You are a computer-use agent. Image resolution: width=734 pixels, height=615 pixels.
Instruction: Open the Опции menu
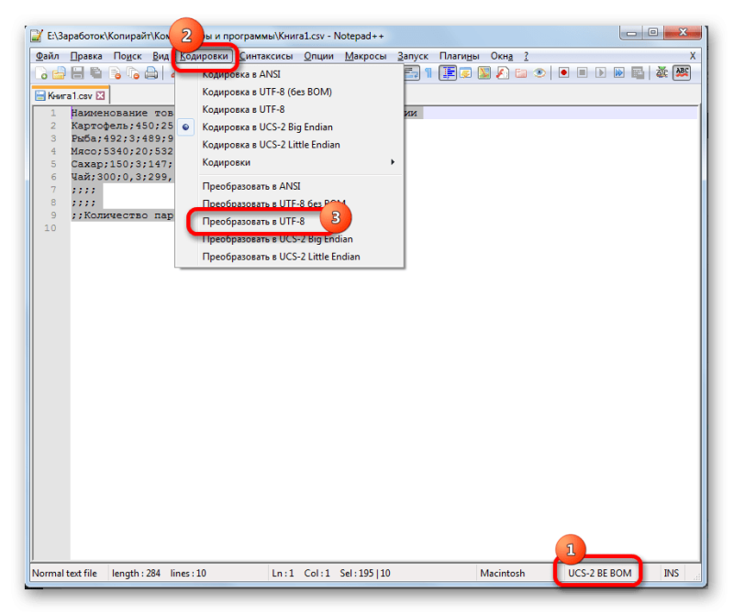pyautogui.click(x=318, y=56)
